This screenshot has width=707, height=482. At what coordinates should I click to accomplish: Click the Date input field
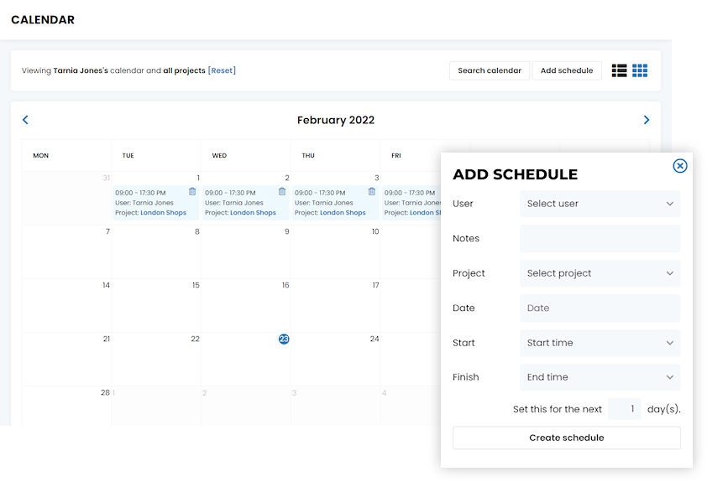tap(600, 308)
